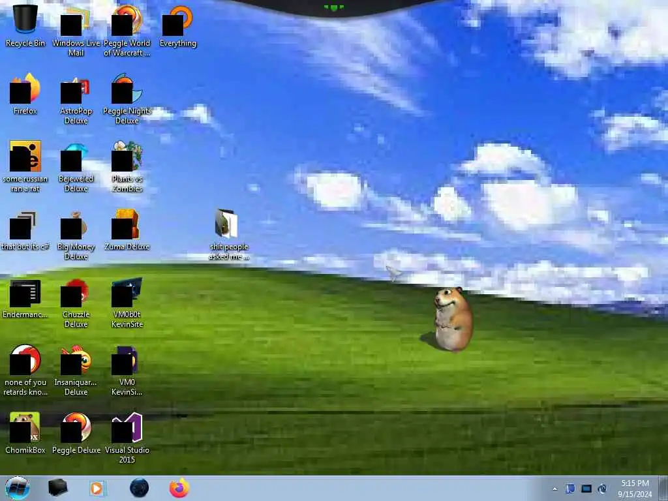Select the Firefox desktop shortcut
Viewport: 668px width, 501px height.
[x=25, y=94]
